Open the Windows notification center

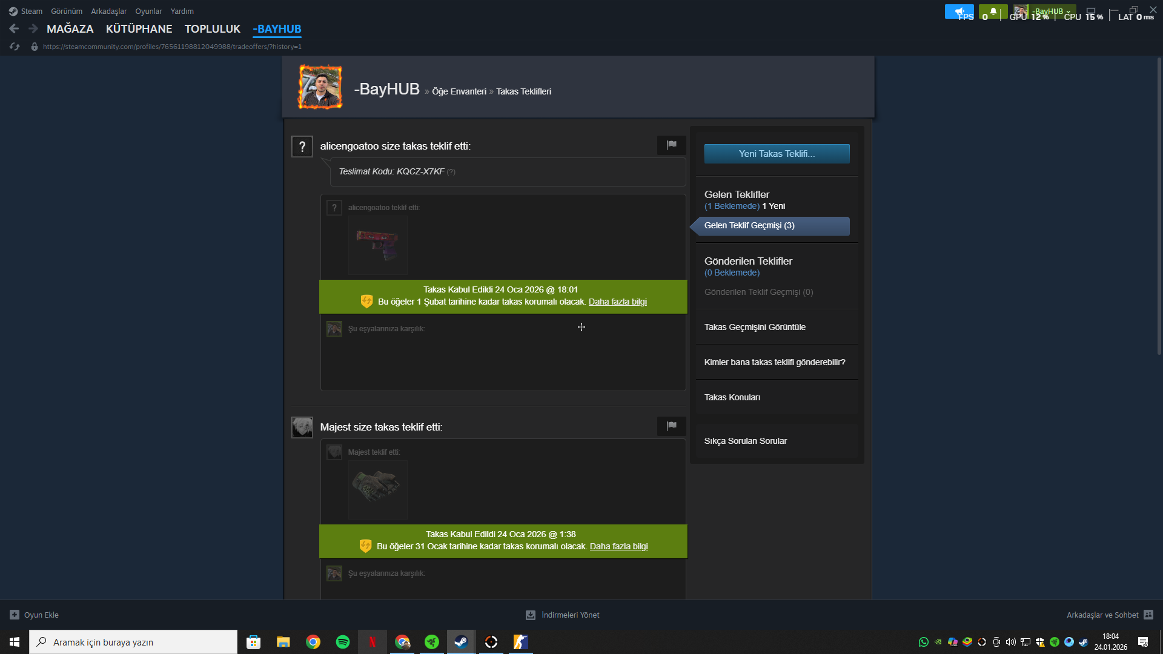coord(1143,642)
